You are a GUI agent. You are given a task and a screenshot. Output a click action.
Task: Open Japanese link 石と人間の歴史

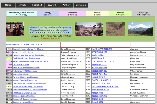click(98, 102)
